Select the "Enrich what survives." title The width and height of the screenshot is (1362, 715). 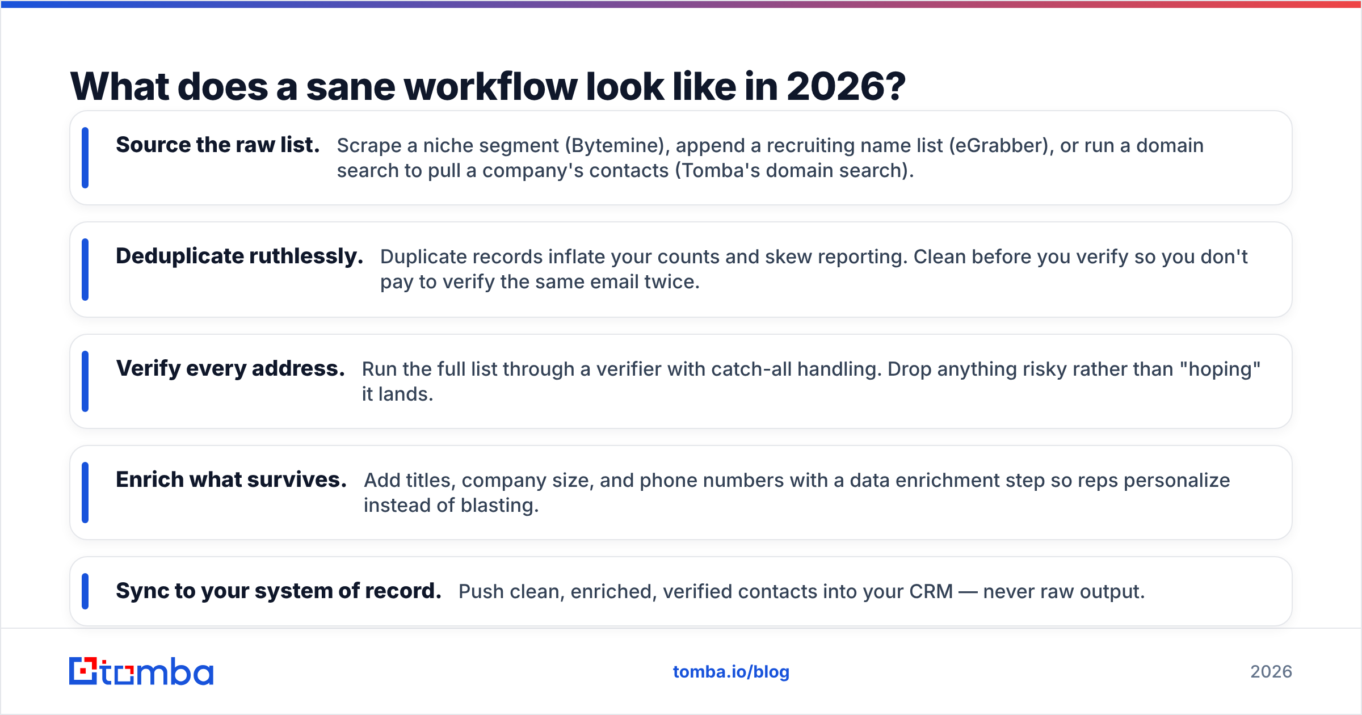click(231, 480)
